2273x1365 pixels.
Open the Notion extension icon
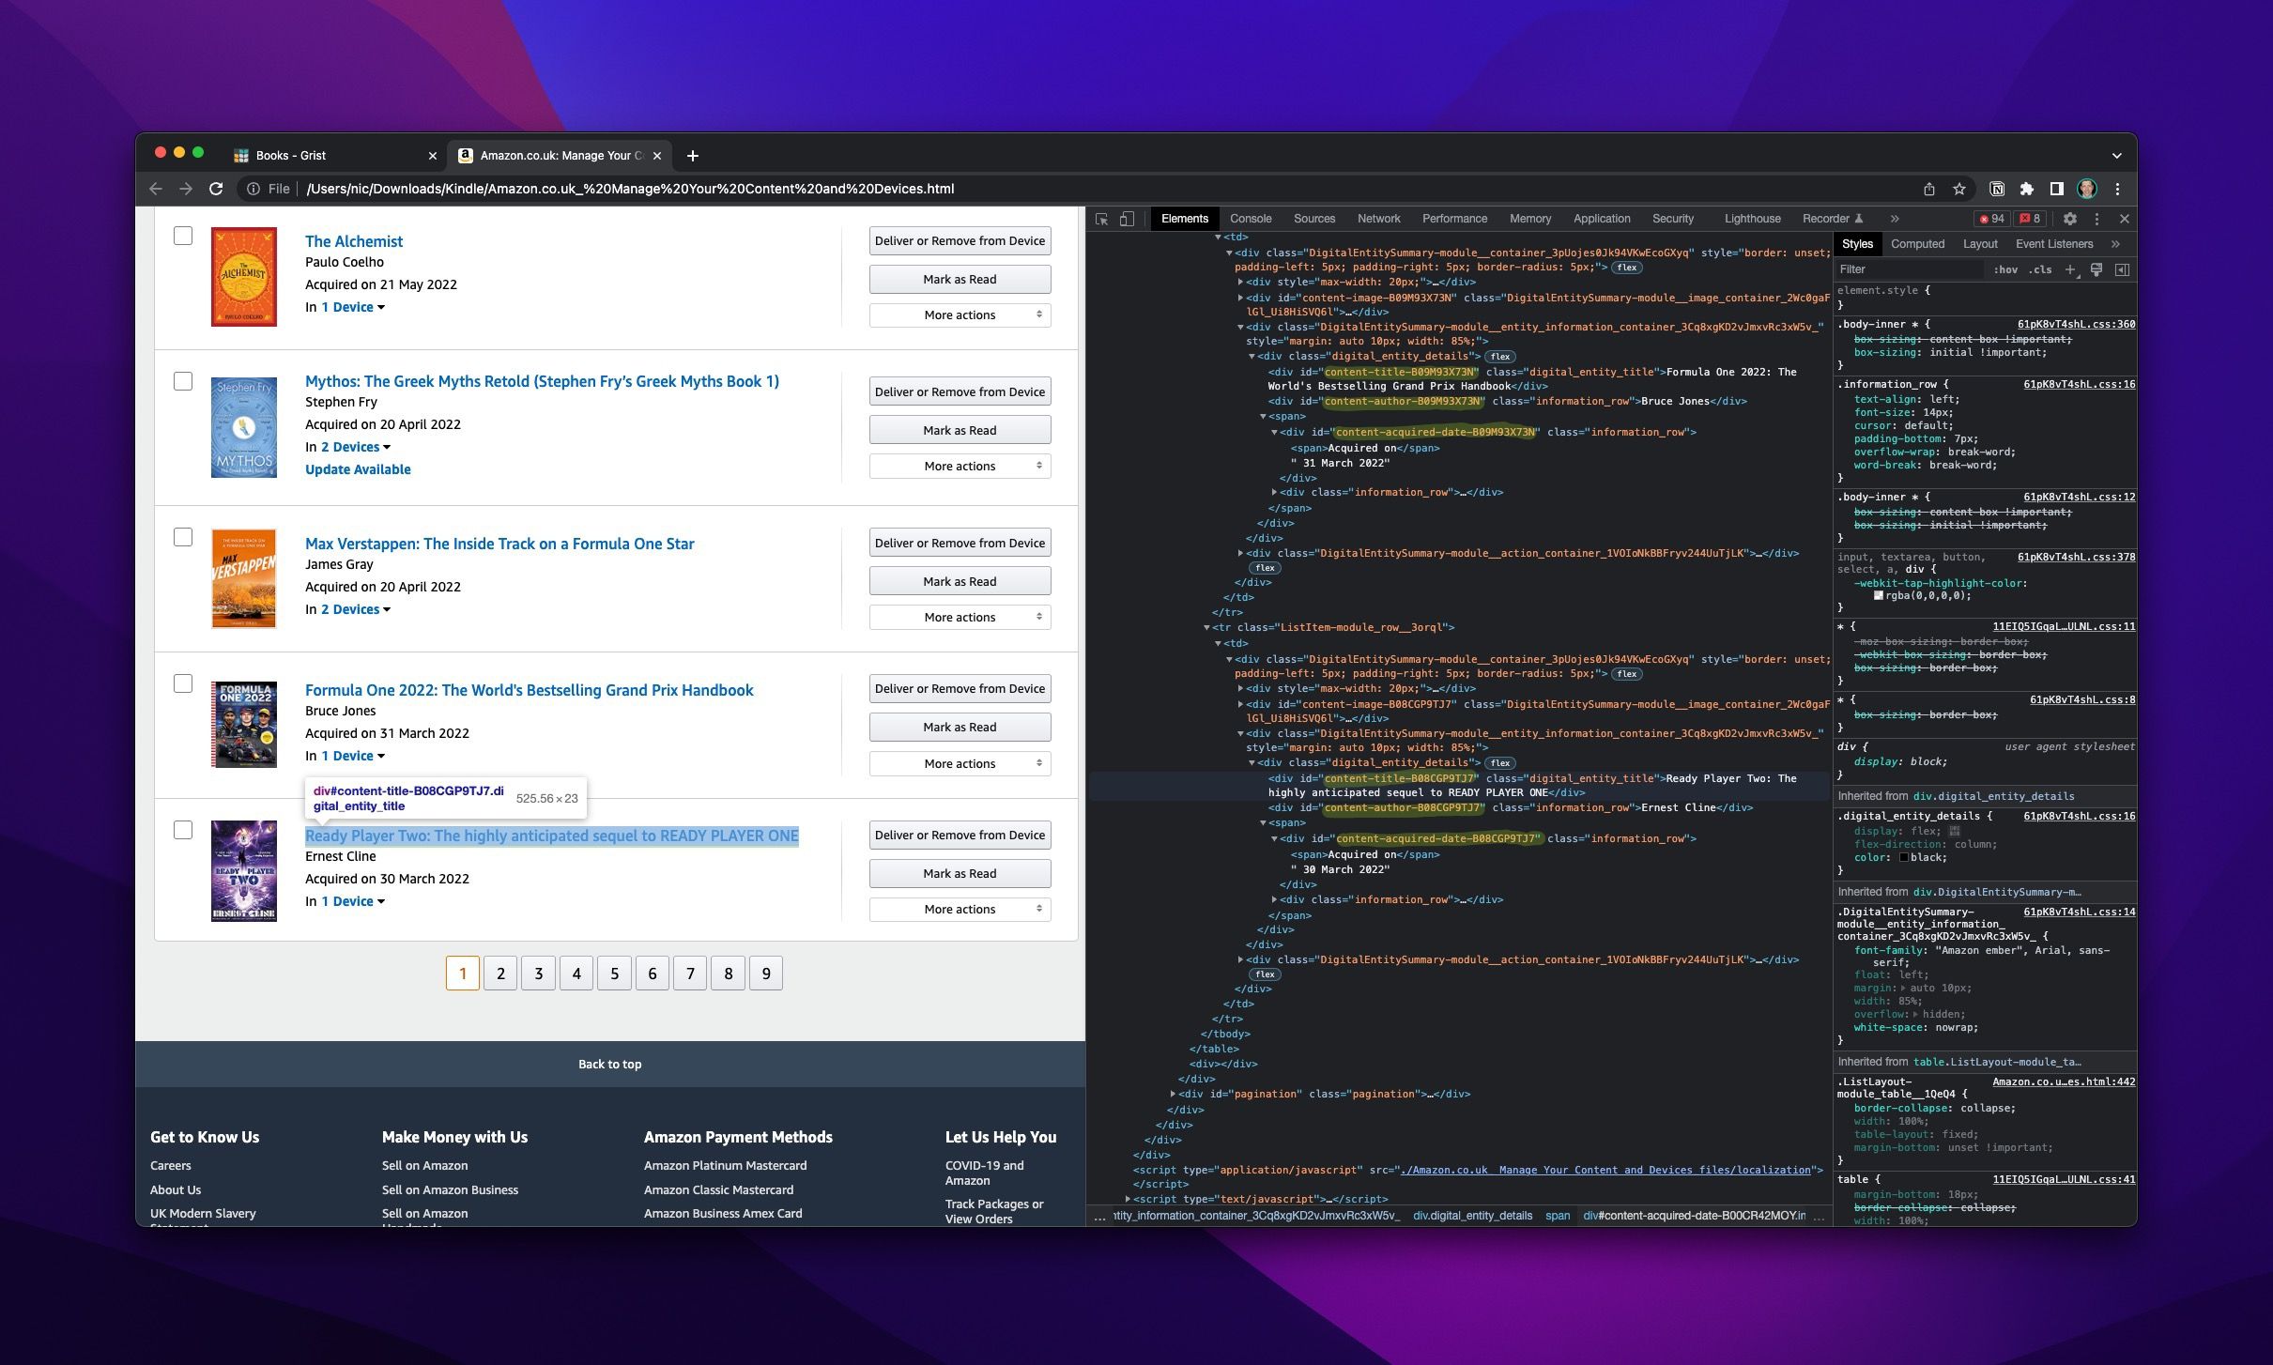1997,189
